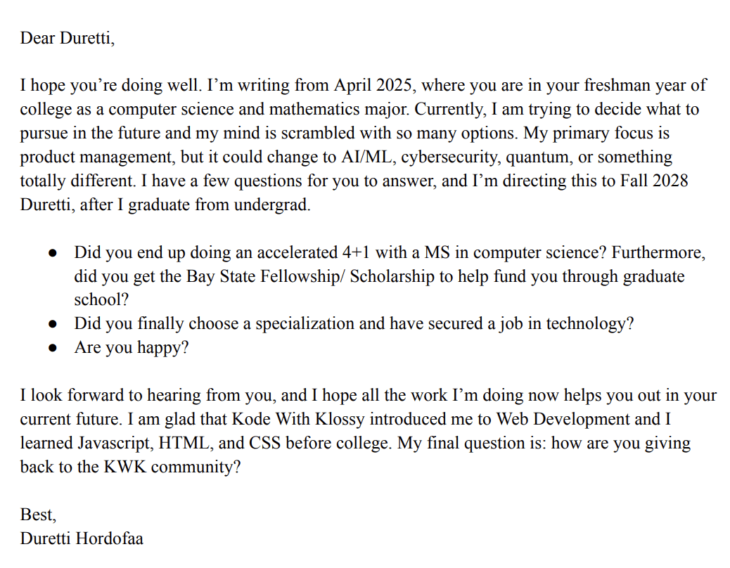Click the words 'product management'

96,157
